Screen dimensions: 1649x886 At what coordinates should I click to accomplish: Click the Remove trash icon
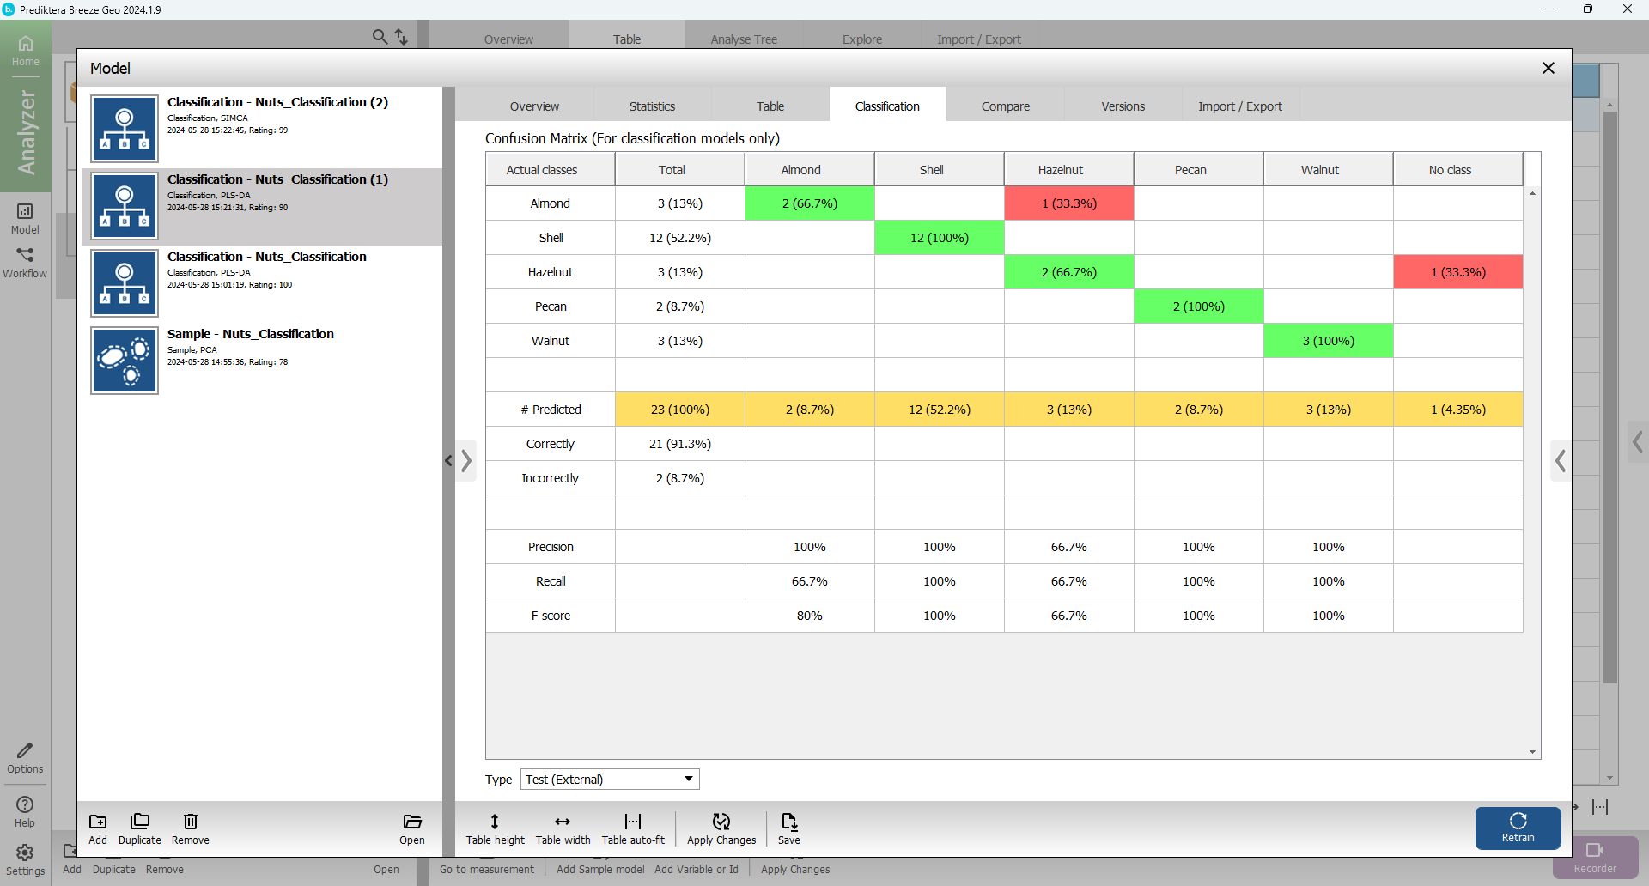point(190,822)
